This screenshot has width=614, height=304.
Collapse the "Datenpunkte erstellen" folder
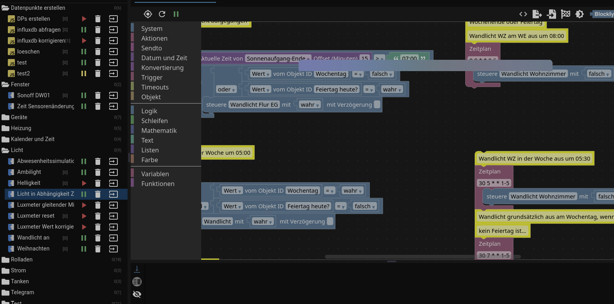pos(5,8)
